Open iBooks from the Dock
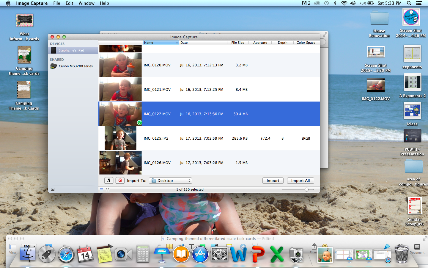Image resolution: width=428 pixels, height=268 pixels. (181, 254)
